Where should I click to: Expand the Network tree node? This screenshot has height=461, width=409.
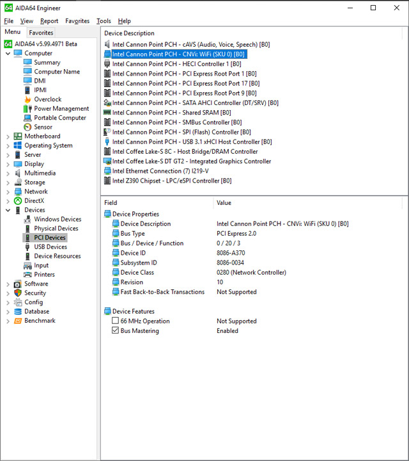coord(8,191)
